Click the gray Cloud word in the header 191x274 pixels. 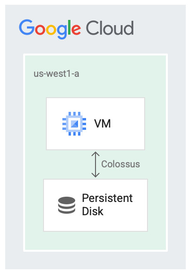(x=110, y=28)
